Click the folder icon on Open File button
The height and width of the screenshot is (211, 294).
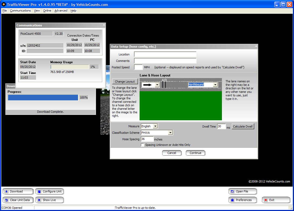point(232,192)
